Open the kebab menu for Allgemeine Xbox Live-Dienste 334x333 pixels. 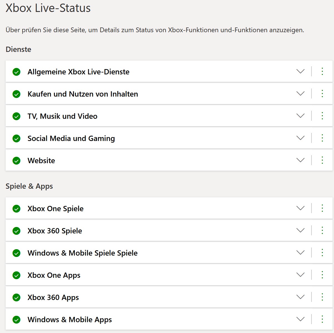tap(322, 71)
